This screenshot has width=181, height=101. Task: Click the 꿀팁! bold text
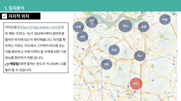pos(15,64)
